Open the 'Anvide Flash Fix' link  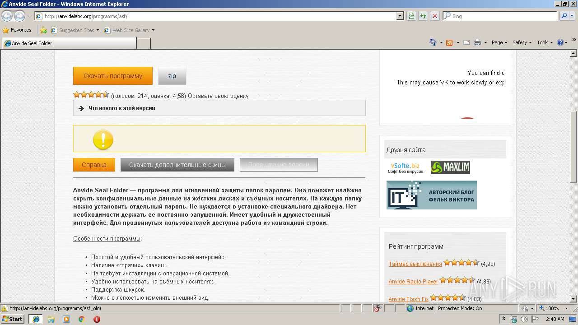pyautogui.click(x=409, y=299)
